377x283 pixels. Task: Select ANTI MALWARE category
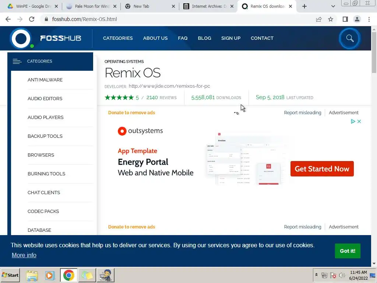tap(45, 80)
